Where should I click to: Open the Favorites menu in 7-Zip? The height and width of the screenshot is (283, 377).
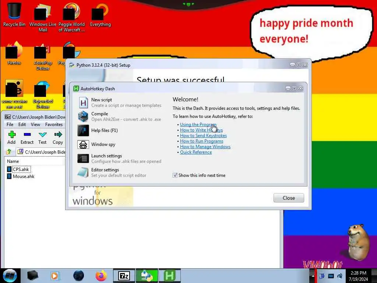pos(54,125)
